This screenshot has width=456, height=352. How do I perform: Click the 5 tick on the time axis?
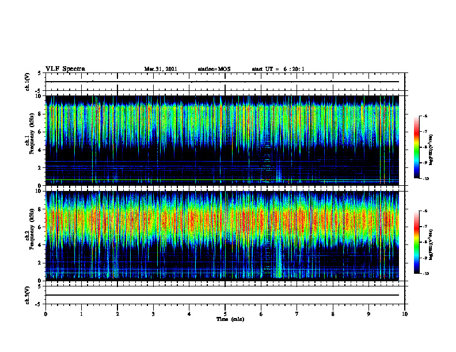click(x=225, y=314)
